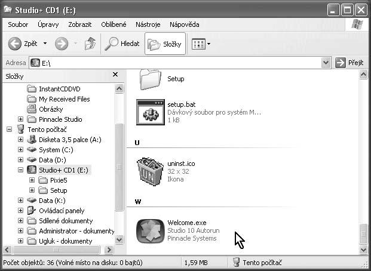
Task: Expand the Pixie5 folder node
Action: (x=32, y=180)
